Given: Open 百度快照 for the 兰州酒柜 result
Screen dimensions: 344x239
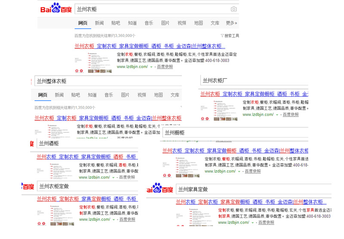Looking at the screenshot, I should 127,177.
